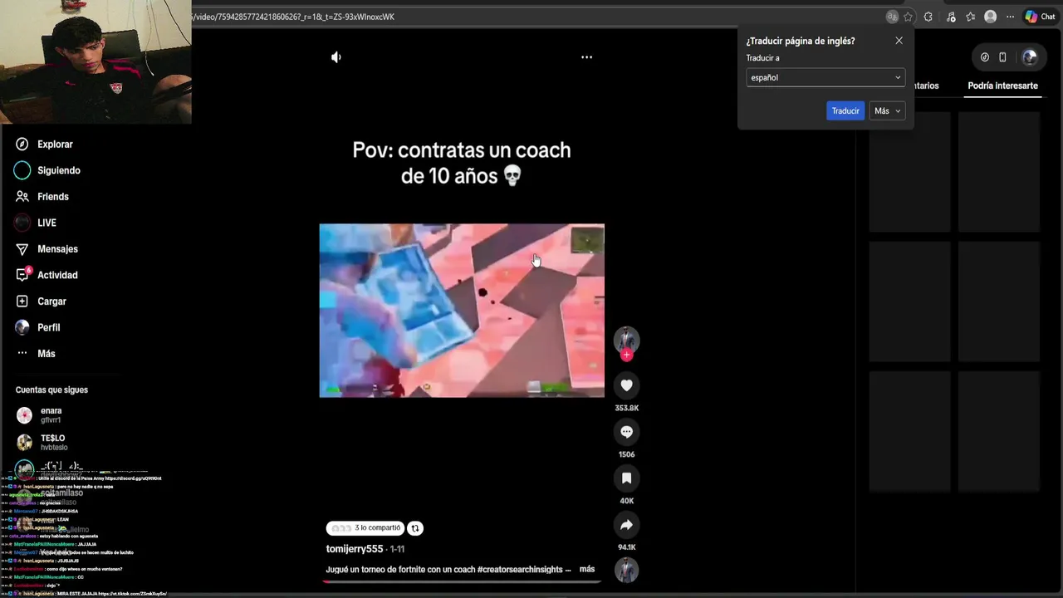
Task: Open the TikTok account avatar top right
Action: [x=1030, y=57]
